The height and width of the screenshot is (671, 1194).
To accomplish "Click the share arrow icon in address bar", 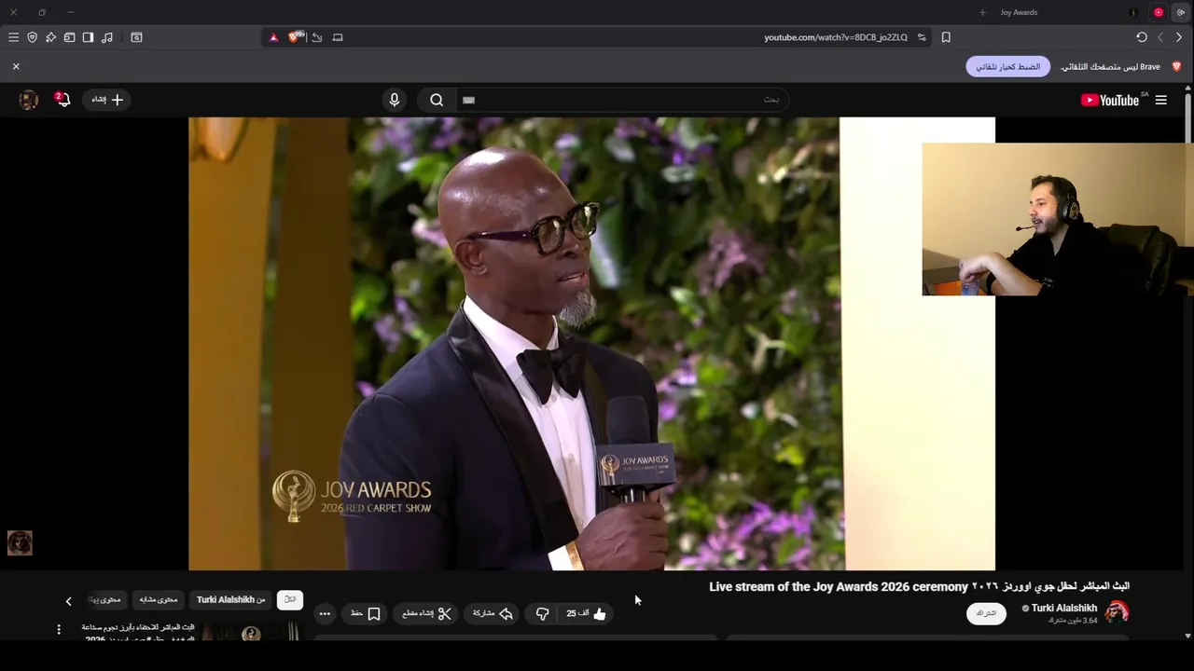I will pos(317,37).
